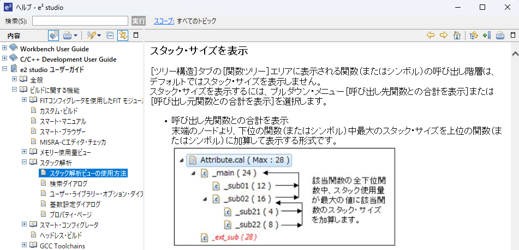Select スタック解析 topic
The height and width of the screenshot is (250, 519).
click(56, 163)
